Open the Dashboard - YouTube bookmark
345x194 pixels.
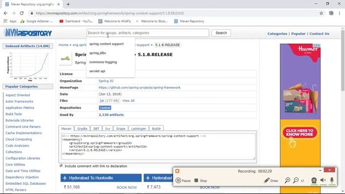(x=77, y=21)
